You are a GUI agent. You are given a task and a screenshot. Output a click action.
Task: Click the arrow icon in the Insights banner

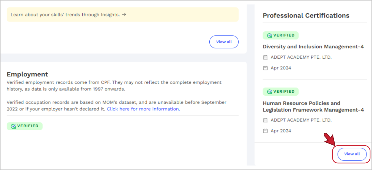(x=124, y=15)
